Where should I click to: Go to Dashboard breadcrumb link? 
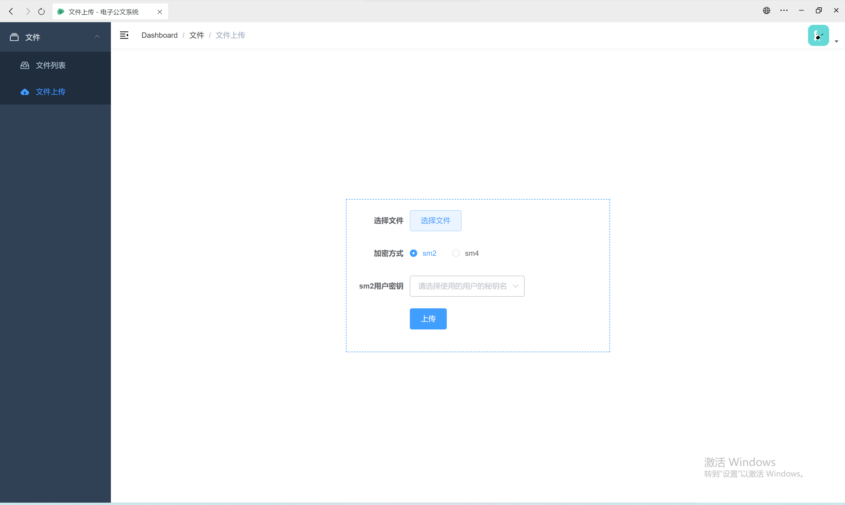159,35
